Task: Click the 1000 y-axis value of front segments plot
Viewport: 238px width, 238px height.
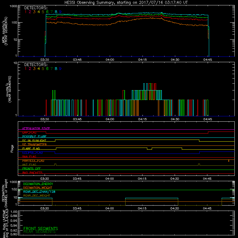Action: (x=13, y=6)
